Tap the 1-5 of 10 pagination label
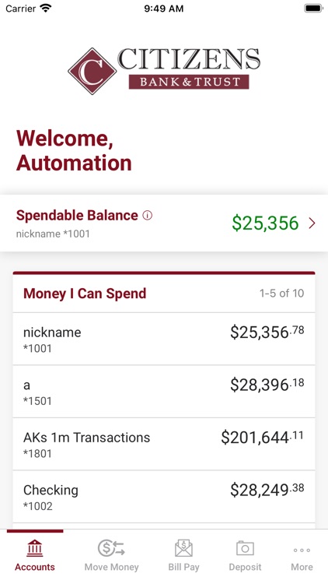 point(281,294)
